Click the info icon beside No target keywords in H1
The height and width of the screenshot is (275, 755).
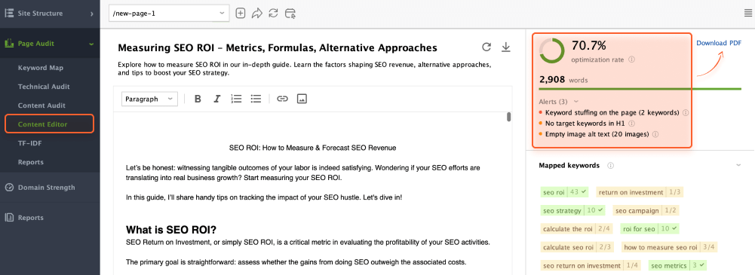coord(632,124)
